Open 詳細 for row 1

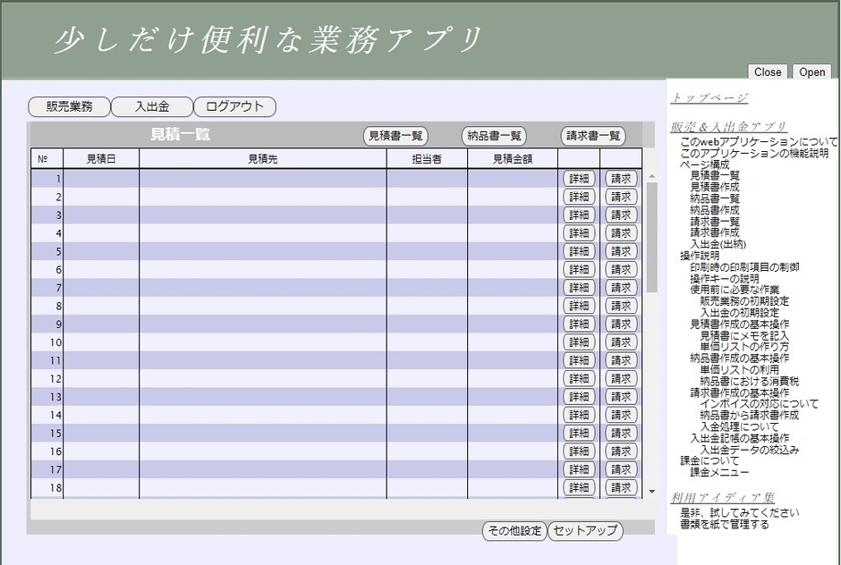(579, 178)
